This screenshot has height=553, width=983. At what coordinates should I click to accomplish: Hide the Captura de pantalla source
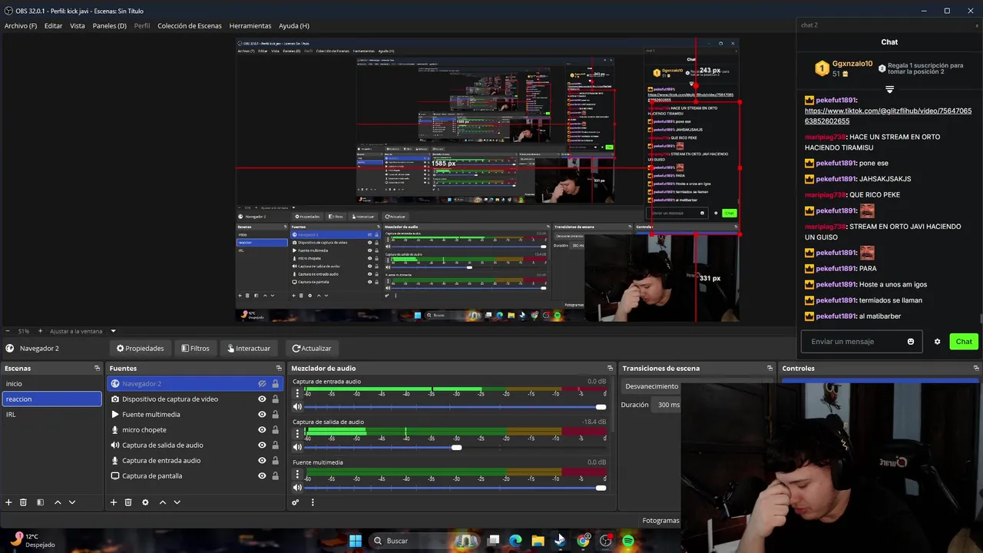(262, 476)
